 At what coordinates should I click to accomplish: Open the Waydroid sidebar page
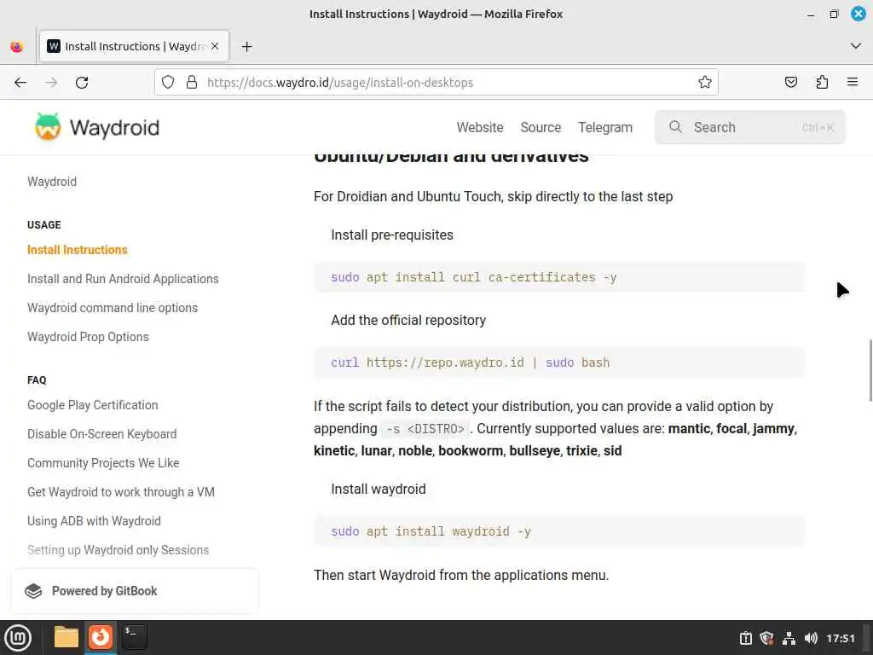52,182
